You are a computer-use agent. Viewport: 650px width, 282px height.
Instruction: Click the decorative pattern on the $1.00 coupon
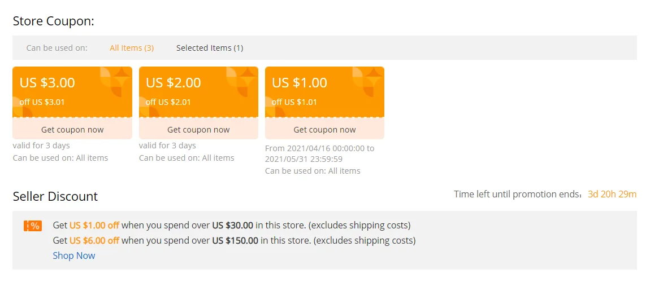[x=368, y=82]
